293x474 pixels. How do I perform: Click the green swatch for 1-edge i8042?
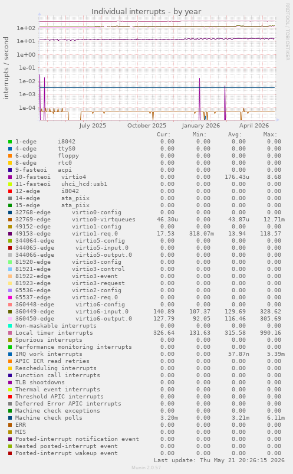[10, 142]
